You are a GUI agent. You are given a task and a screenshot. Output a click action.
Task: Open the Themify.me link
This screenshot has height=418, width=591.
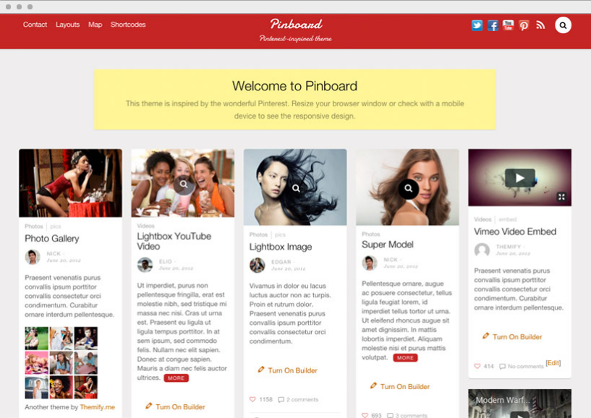click(x=97, y=407)
